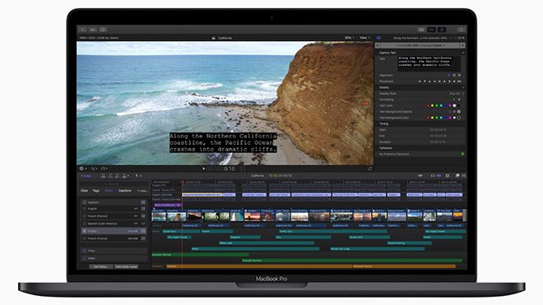Set caption alignment to center
The image size is (543, 305).
click(x=454, y=75)
